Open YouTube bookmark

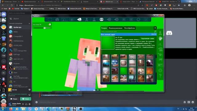(x=16, y=9)
